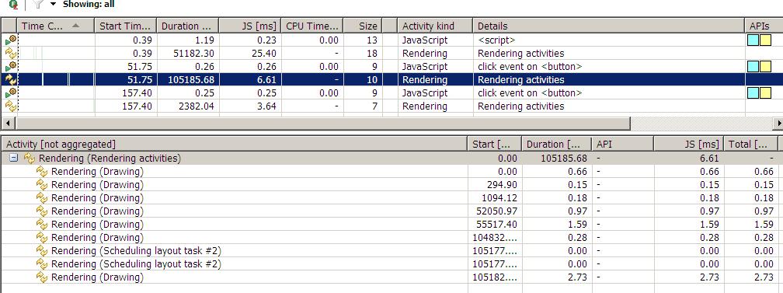The image size is (783, 293).
Task: Select the Rendering row with duration 2382.04
Action: (x=391, y=106)
